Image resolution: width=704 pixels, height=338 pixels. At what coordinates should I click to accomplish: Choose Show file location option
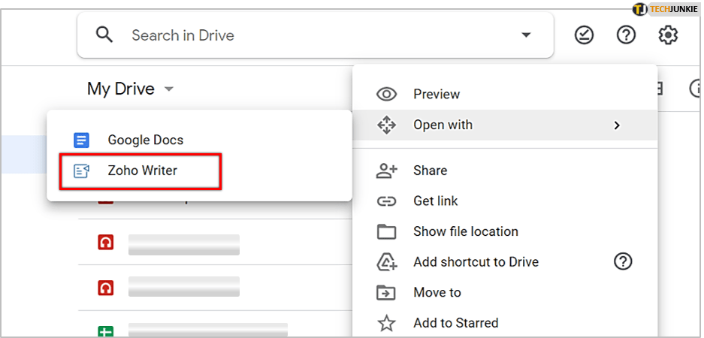click(465, 231)
